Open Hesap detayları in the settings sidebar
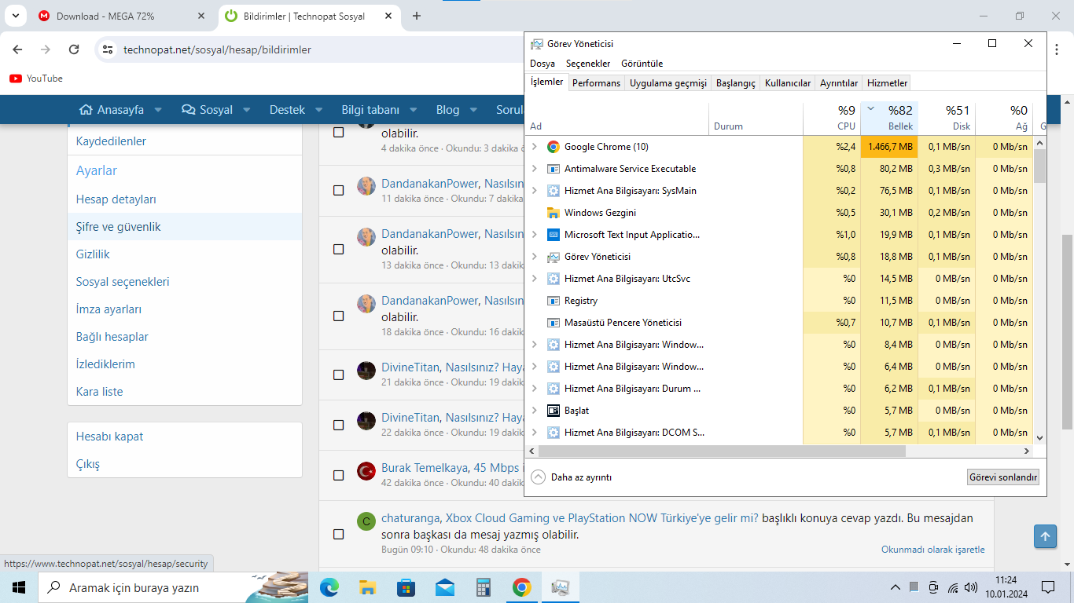Image resolution: width=1074 pixels, height=603 pixels. [116, 199]
